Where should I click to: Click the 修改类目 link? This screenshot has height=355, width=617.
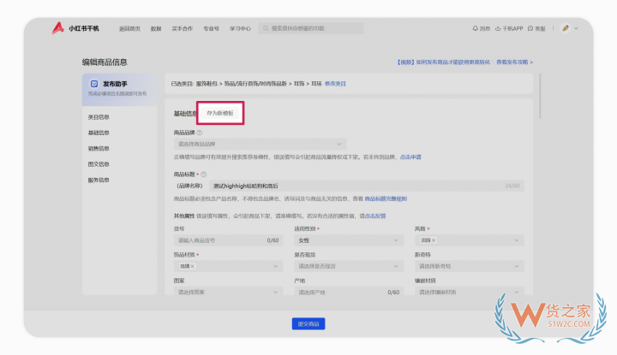pos(335,84)
